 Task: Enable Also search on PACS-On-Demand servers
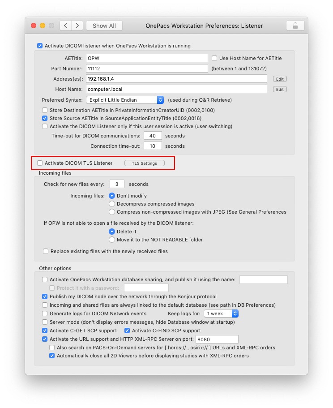click(x=52, y=348)
